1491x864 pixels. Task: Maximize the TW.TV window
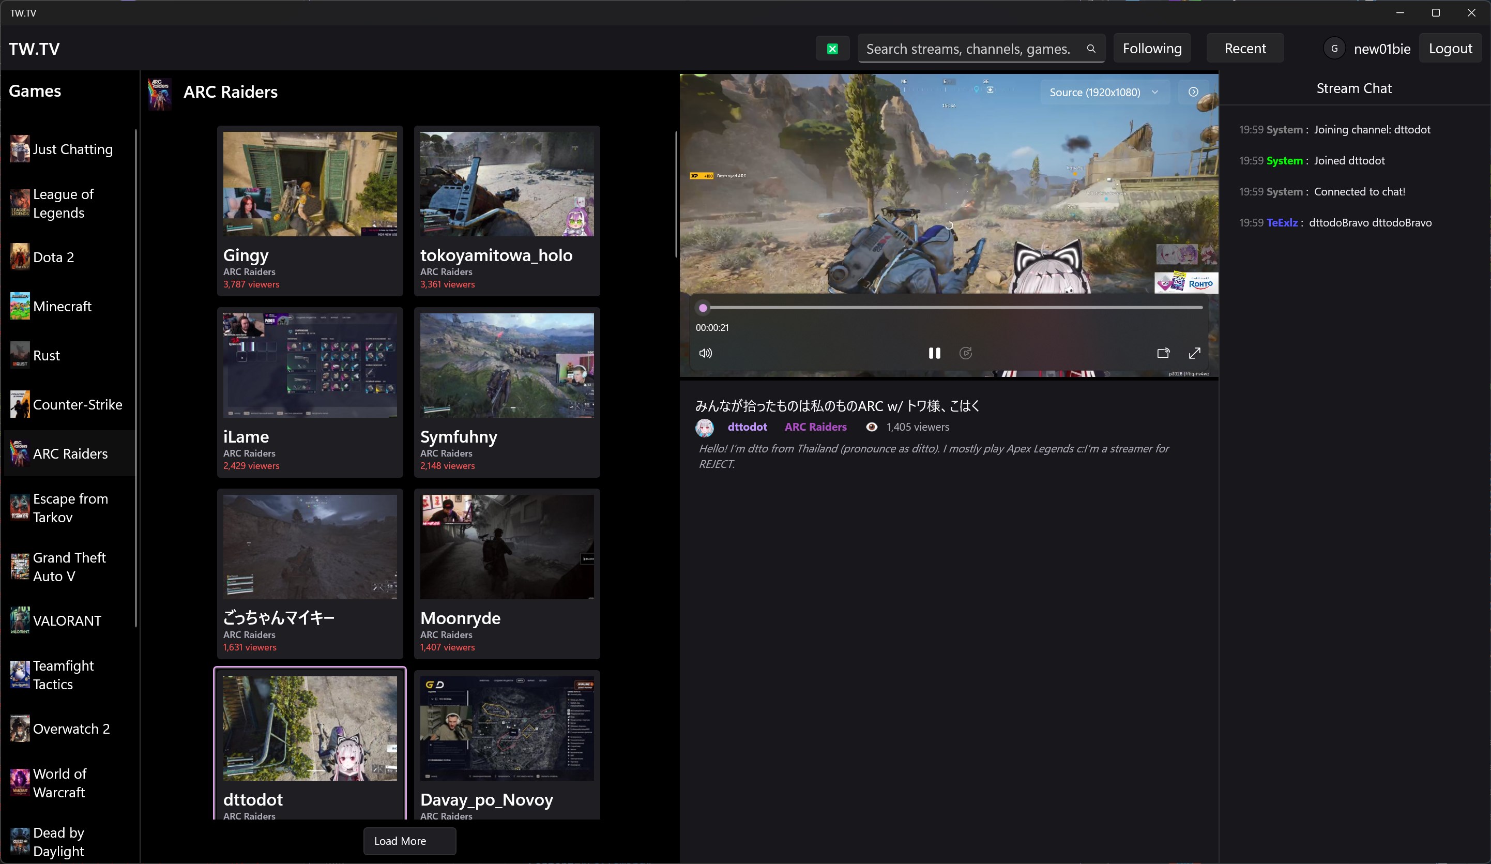pyautogui.click(x=1435, y=12)
